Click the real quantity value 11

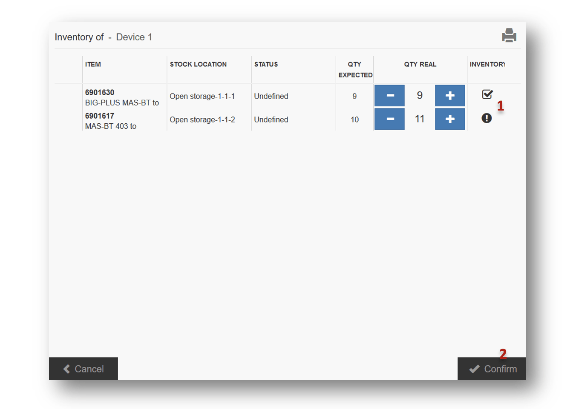pyautogui.click(x=420, y=119)
